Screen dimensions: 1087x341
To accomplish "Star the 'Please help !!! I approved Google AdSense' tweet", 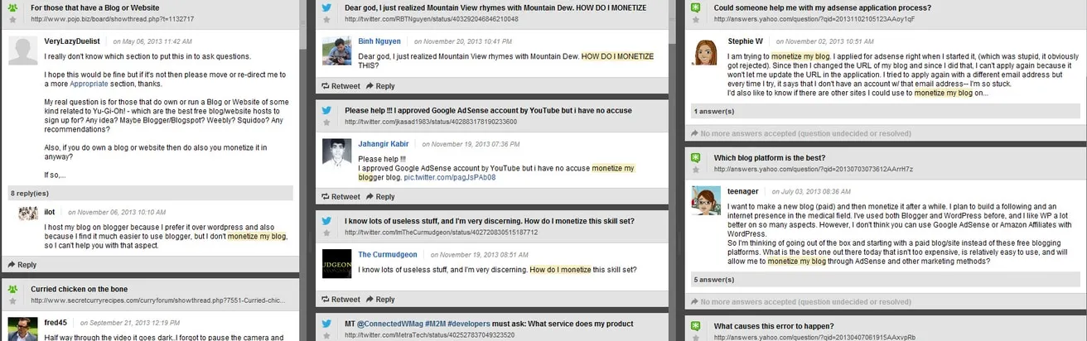I will click(x=326, y=121).
